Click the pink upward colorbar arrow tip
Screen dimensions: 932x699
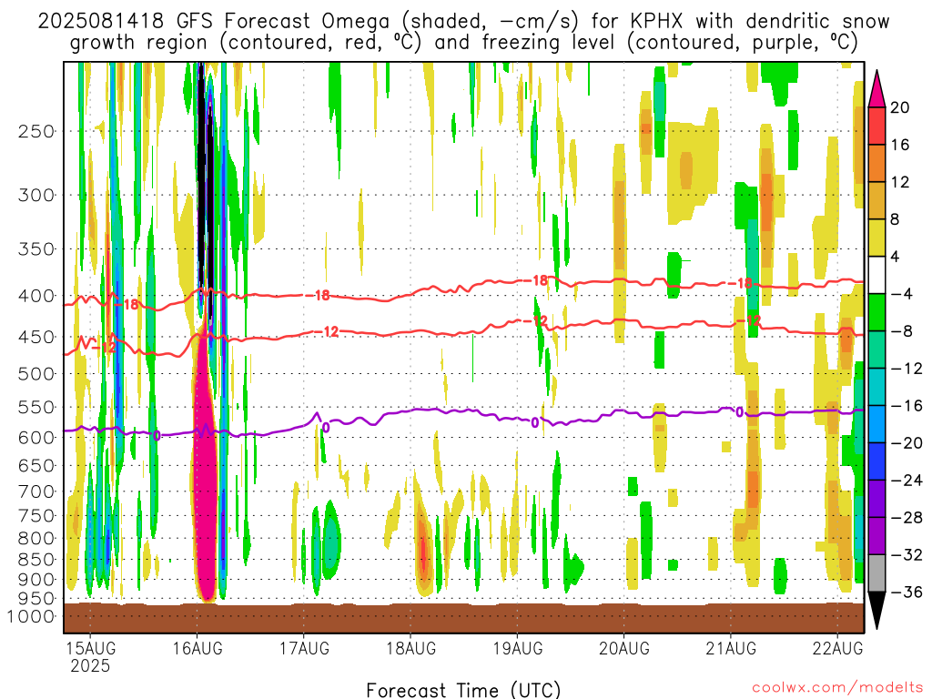tap(876, 89)
